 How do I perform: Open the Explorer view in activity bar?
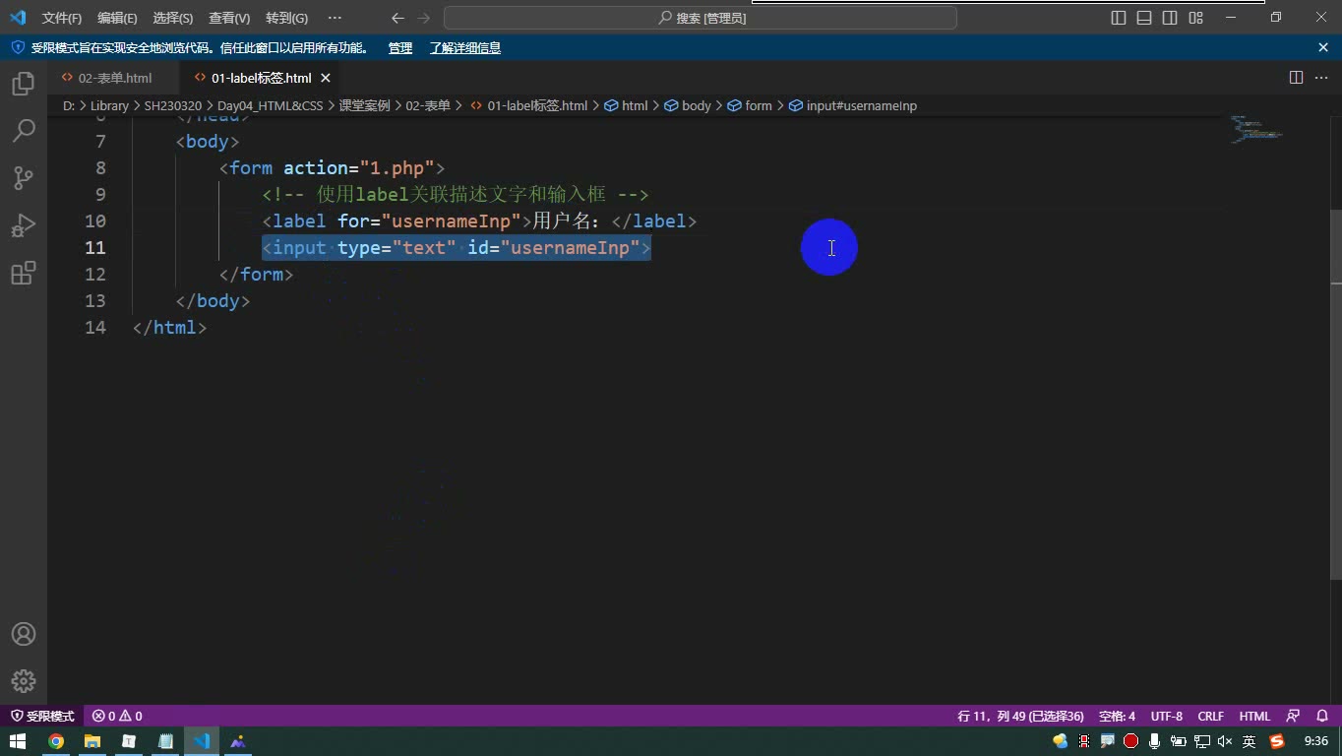24,84
